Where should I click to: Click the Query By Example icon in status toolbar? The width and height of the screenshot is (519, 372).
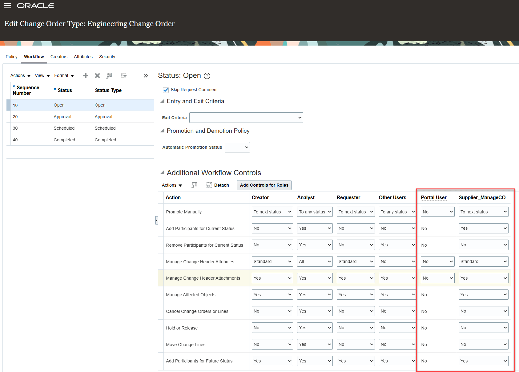(x=124, y=75)
